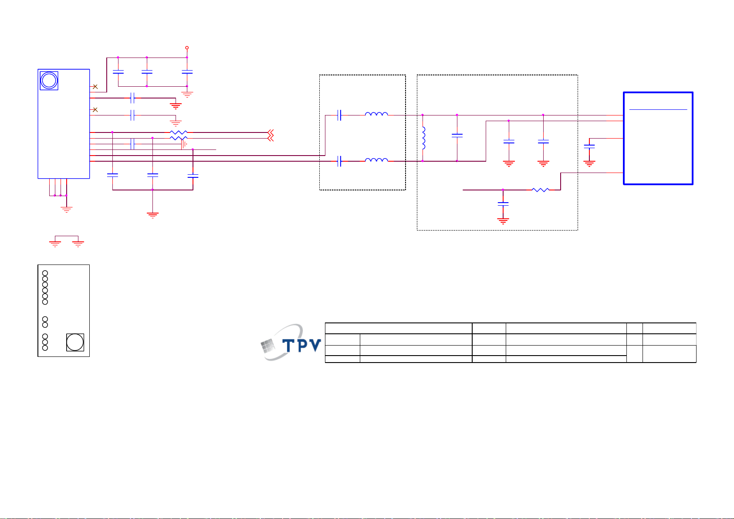Click the small red open-circle power terminal
Viewport: 734px width, 519px height.
[x=187, y=47]
